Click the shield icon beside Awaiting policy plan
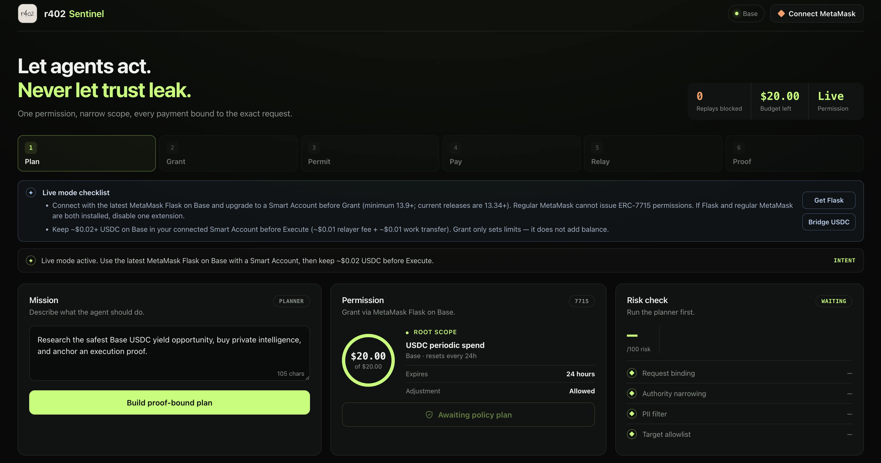 (x=429, y=415)
